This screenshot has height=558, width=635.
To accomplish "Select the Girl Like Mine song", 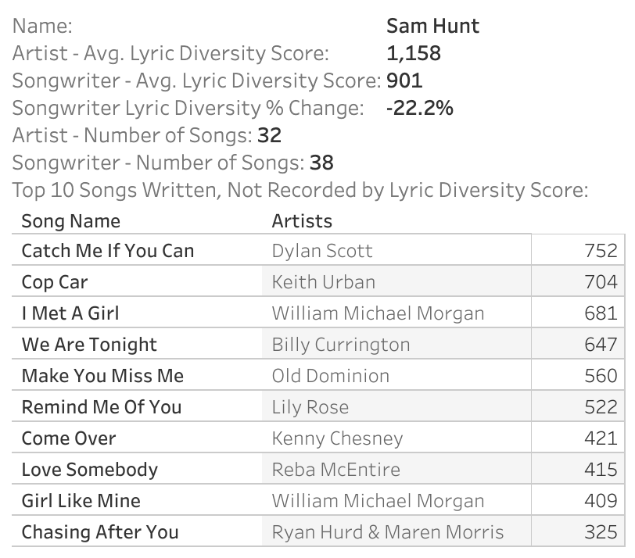I will (81, 501).
